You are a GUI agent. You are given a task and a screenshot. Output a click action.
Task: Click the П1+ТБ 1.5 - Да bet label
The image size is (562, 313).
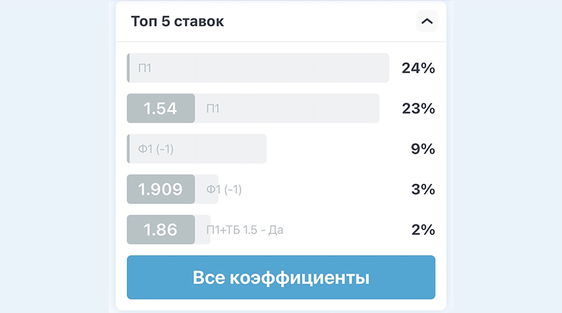[245, 230]
